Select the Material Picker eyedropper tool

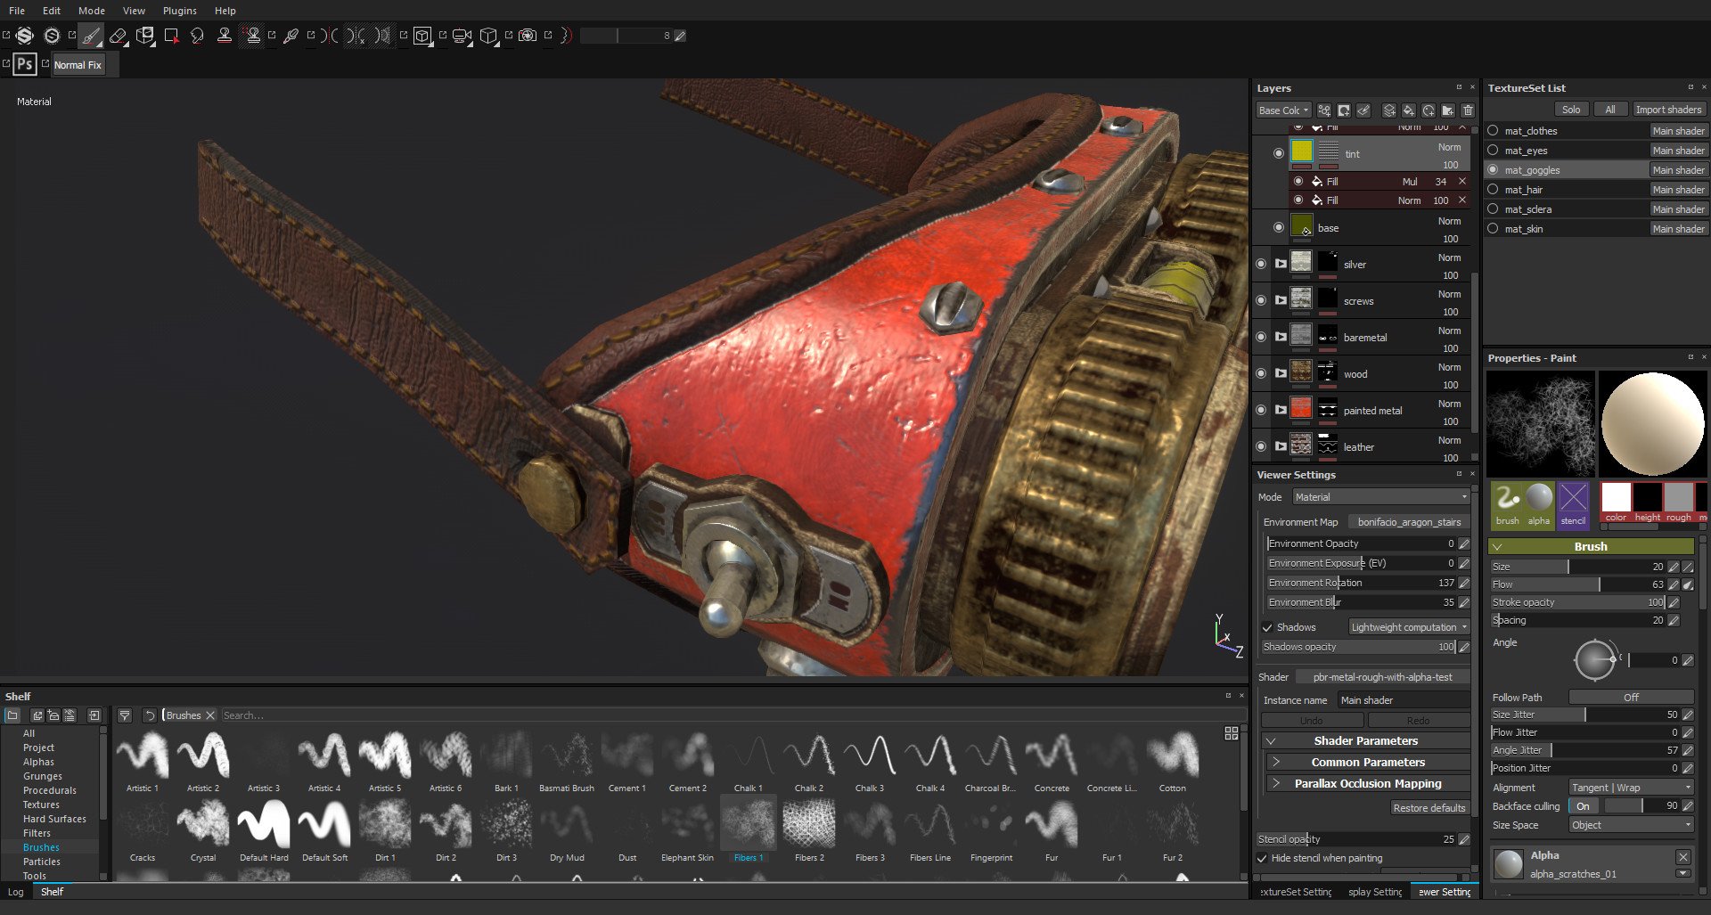point(291,36)
